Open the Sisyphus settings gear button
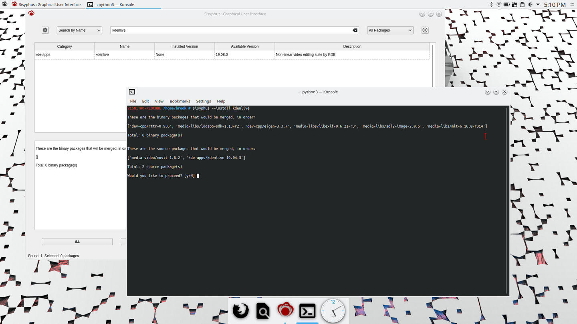This screenshot has width=577, height=324. (45, 30)
